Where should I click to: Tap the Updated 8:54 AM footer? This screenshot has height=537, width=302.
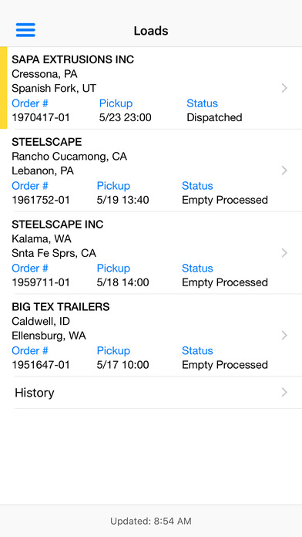[151, 522]
